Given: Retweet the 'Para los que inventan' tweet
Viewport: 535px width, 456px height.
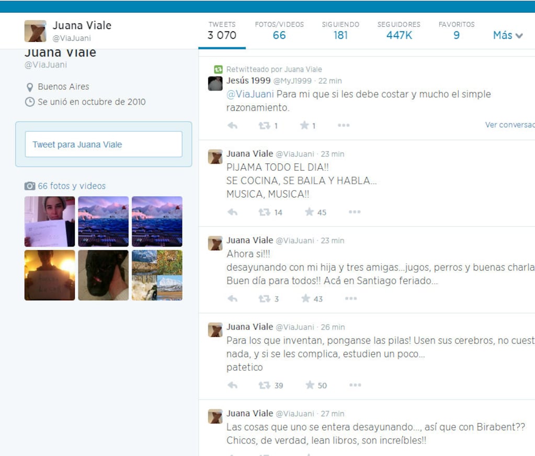Looking at the screenshot, I should pyautogui.click(x=265, y=385).
